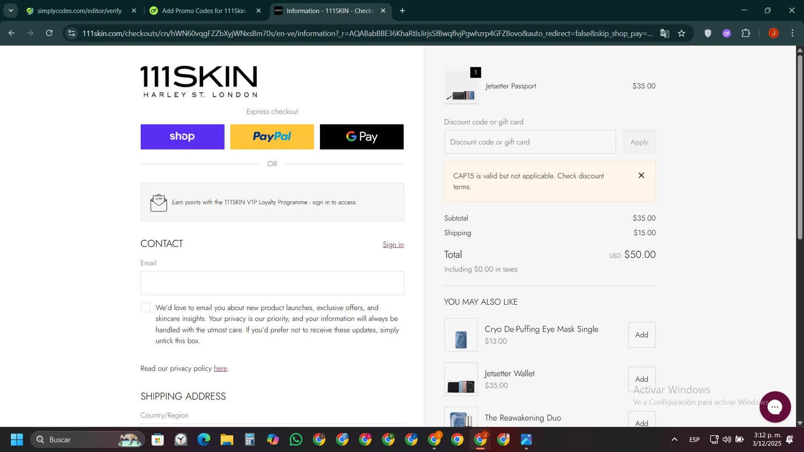Open the shield extension icon

pyautogui.click(x=708, y=33)
